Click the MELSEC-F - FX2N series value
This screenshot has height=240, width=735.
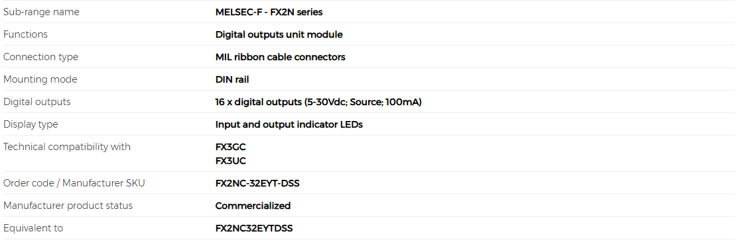tap(269, 12)
